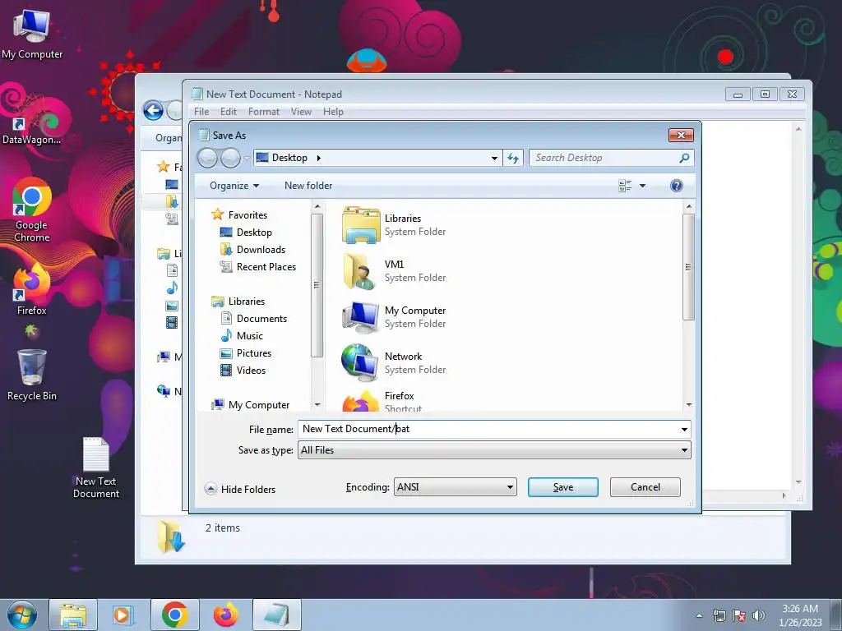The height and width of the screenshot is (631, 842).
Task: Click the refresh button beside the address bar
Action: click(x=513, y=158)
